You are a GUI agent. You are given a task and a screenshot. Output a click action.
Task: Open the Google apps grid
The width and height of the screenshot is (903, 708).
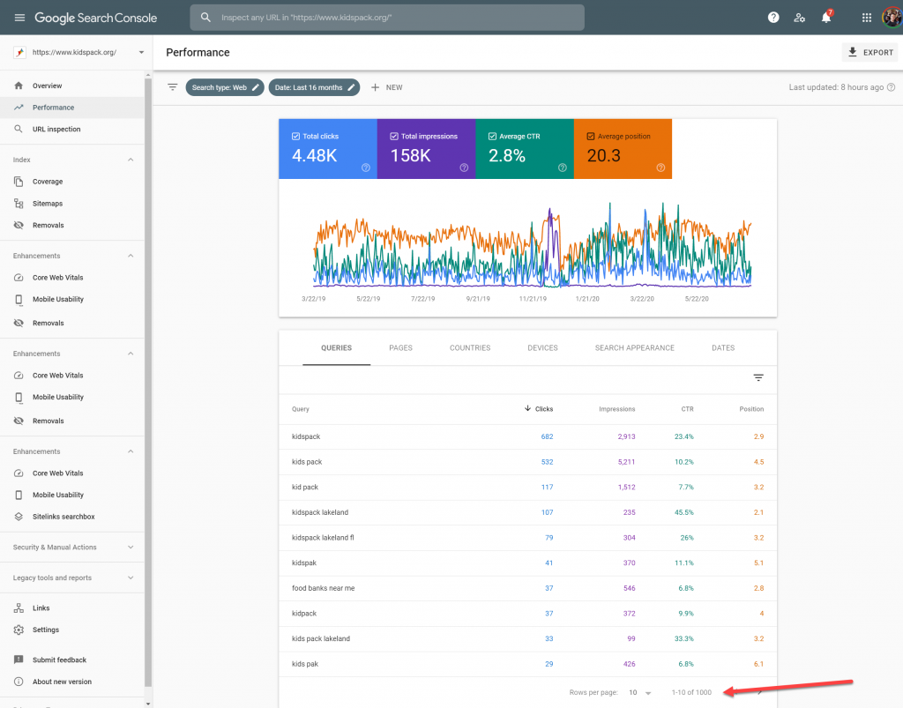[866, 17]
